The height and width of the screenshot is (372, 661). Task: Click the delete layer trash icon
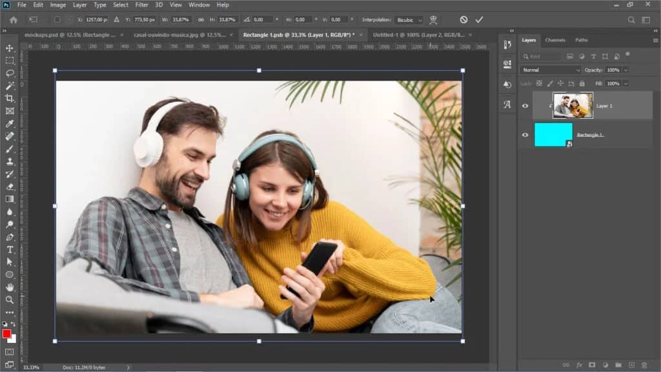click(644, 365)
